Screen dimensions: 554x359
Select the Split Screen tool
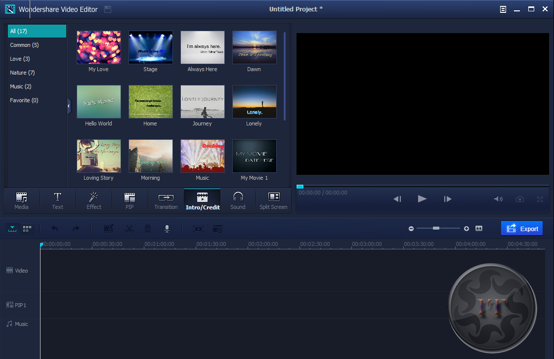(x=273, y=200)
